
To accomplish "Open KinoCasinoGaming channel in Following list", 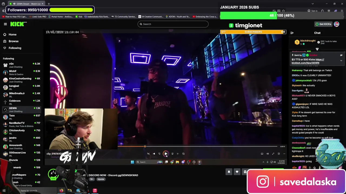I will pos(22,80).
